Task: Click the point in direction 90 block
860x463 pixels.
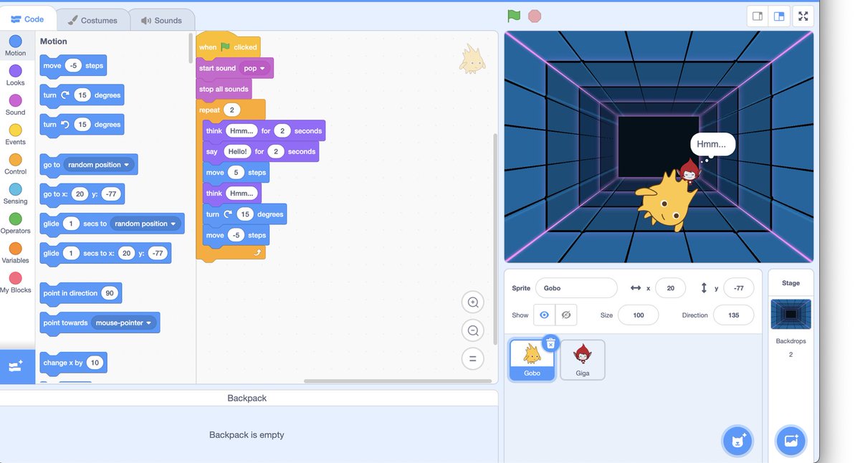Action: (x=81, y=293)
